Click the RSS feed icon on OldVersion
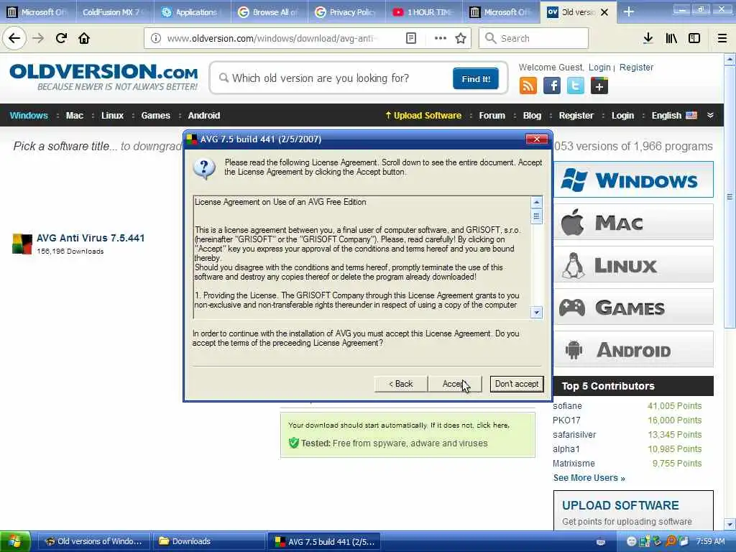The height and width of the screenshot is (552, 736). point(528,86)
